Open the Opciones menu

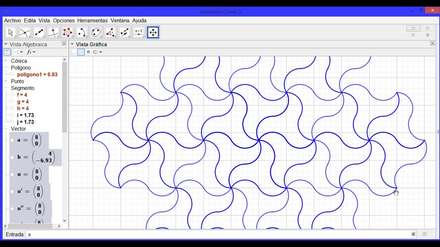point(64,21)
